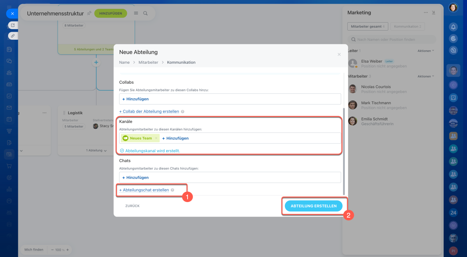Open help icon next to Collab der Abteilung erstellen

182,112
